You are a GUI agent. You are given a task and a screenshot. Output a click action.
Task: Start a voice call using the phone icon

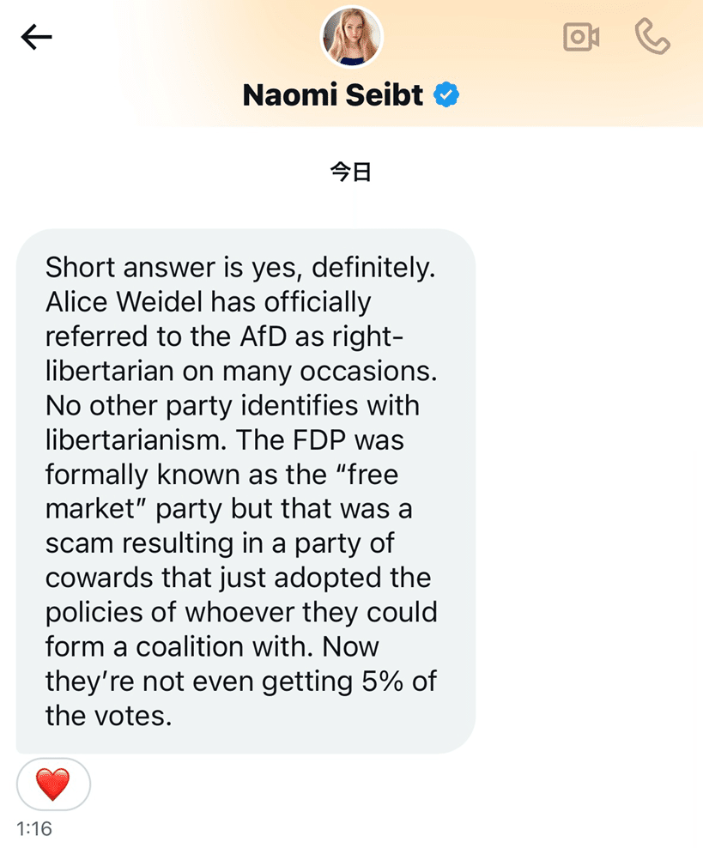point(652,37)
